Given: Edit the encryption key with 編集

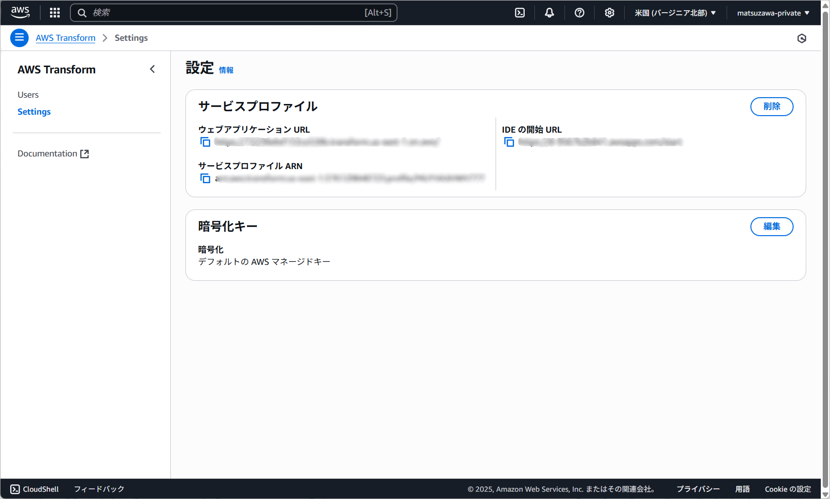Looking at the screenshot, I should point(772,226).
